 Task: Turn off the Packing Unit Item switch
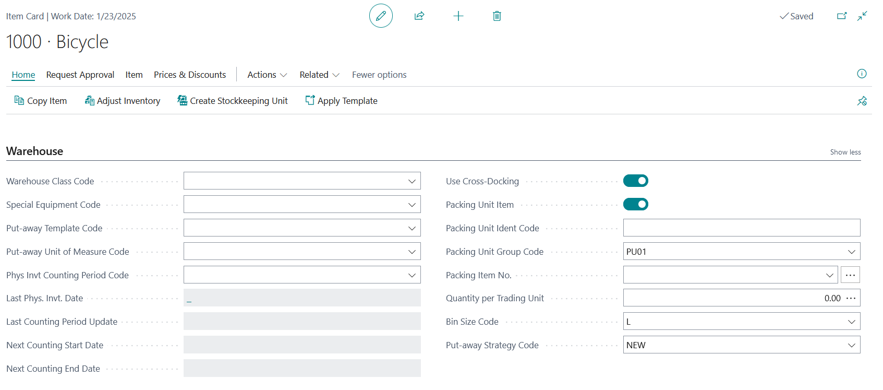pos(635,204)
